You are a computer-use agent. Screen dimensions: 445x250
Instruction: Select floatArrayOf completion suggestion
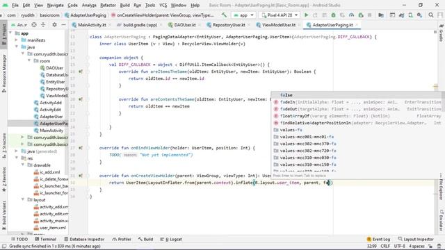pyautogui.click(x=356, y=116)
